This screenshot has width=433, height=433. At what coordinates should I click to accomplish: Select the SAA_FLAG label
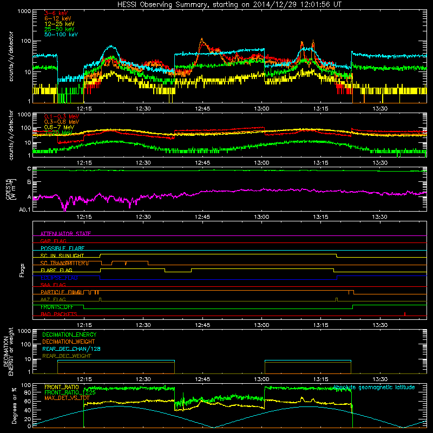(x=53, y=285)
